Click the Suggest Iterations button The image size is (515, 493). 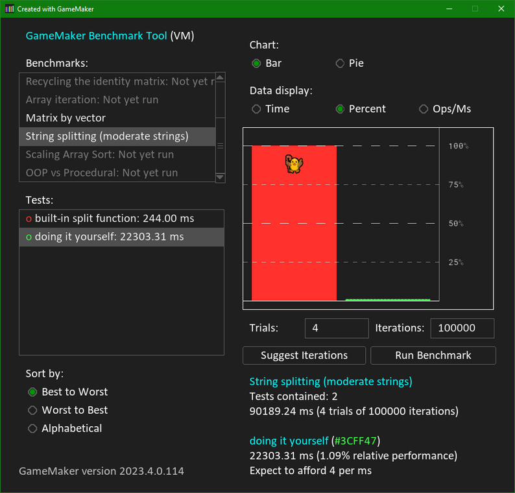(x=304, y=355)
